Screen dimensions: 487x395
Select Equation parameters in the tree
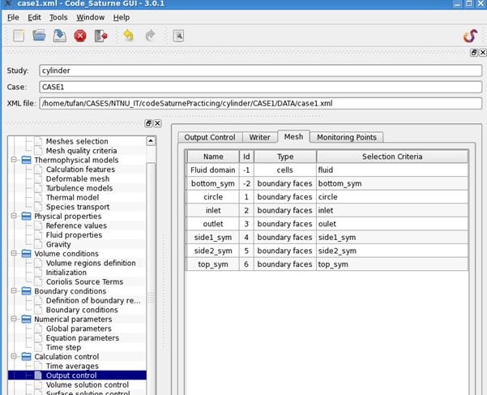(x=83, y=337)
